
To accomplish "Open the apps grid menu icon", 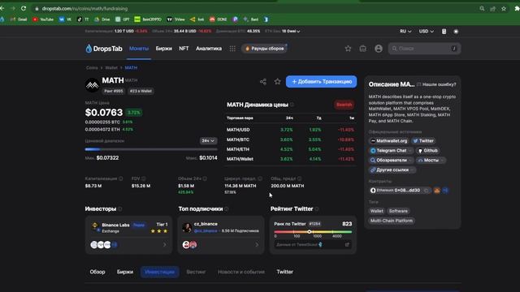I will [232, 49].
